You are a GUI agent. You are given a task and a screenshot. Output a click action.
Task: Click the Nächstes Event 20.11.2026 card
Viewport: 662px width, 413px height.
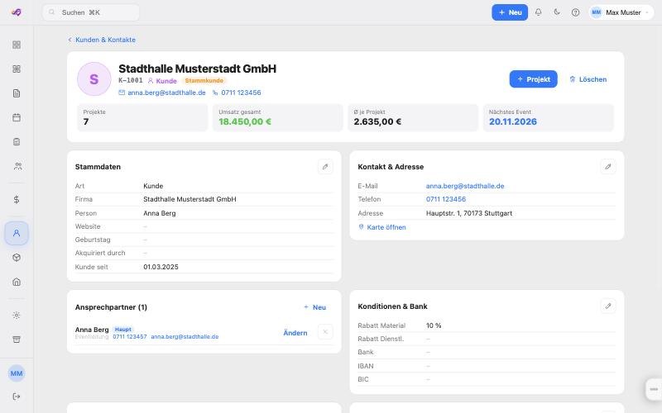pyautogui.click(x=549, y=117)
